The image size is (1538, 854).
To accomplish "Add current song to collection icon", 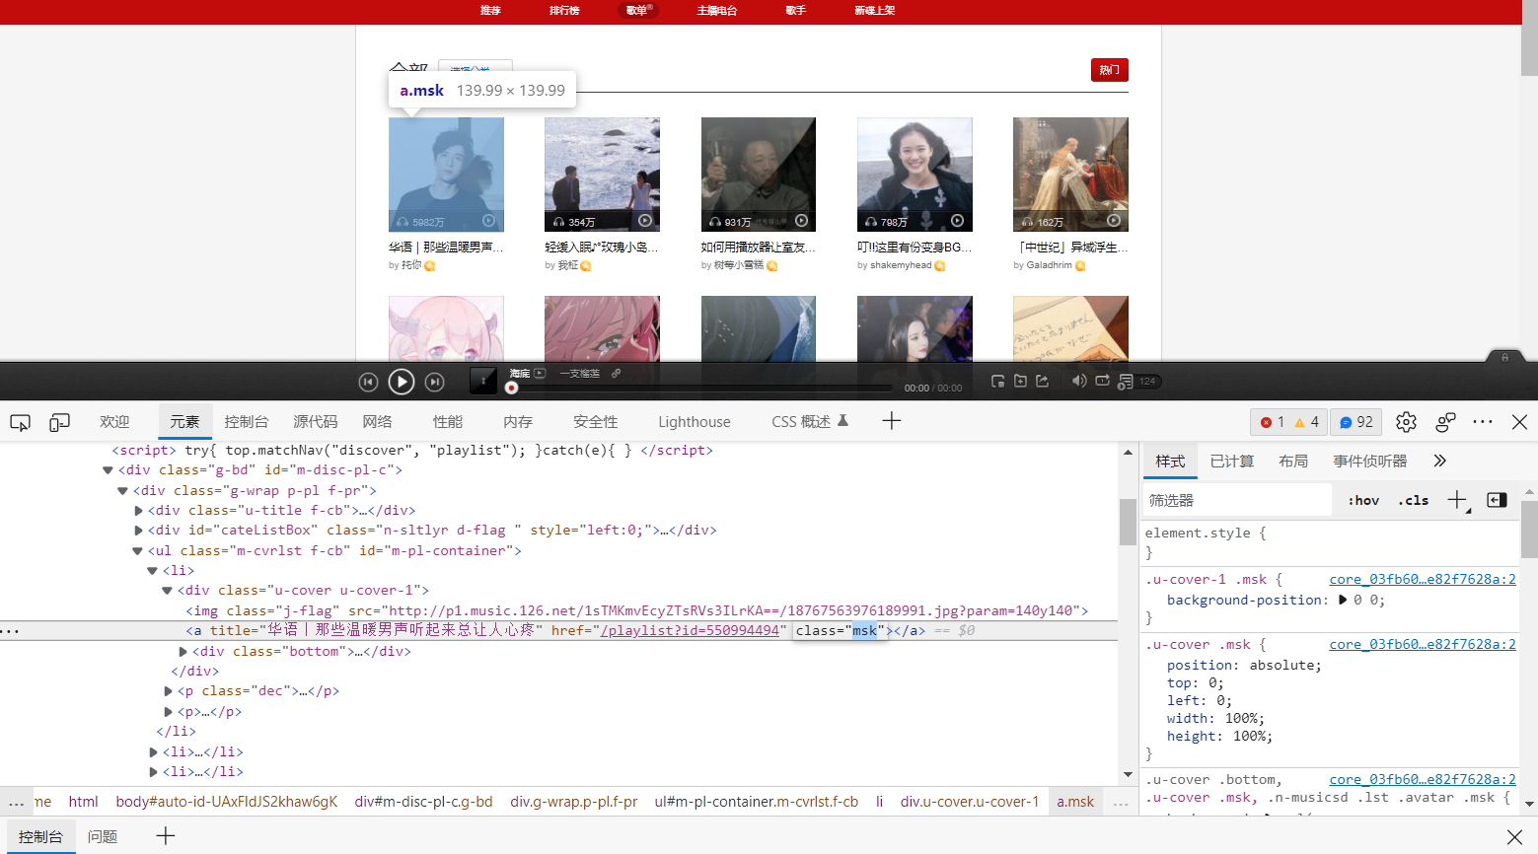I will (1020, 381).
